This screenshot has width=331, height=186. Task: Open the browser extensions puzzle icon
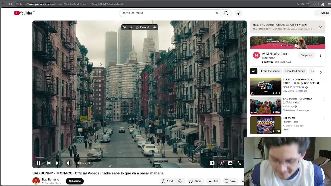[315, 4]
